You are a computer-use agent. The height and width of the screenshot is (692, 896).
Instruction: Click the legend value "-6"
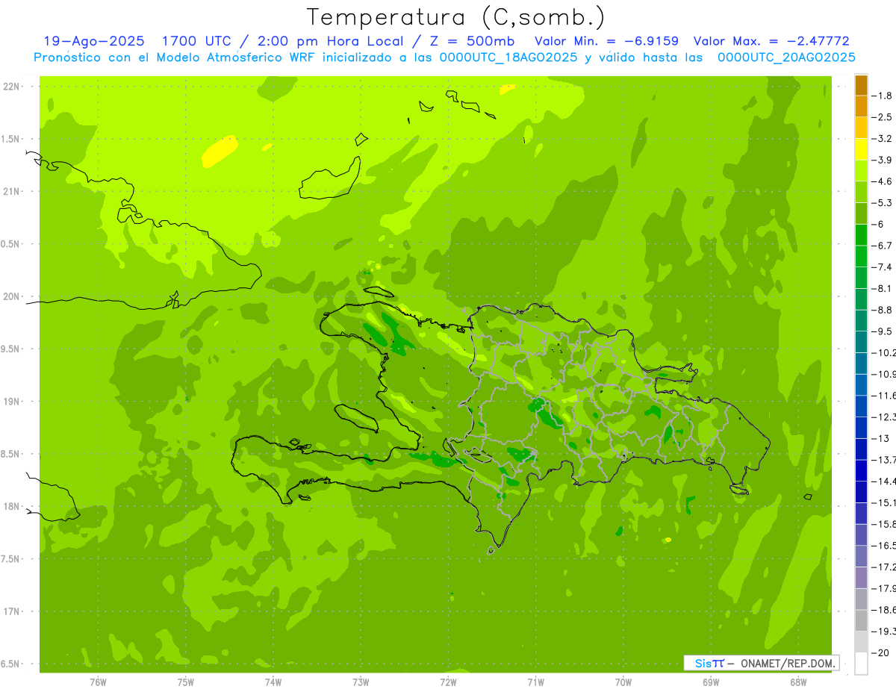point(880,225)
